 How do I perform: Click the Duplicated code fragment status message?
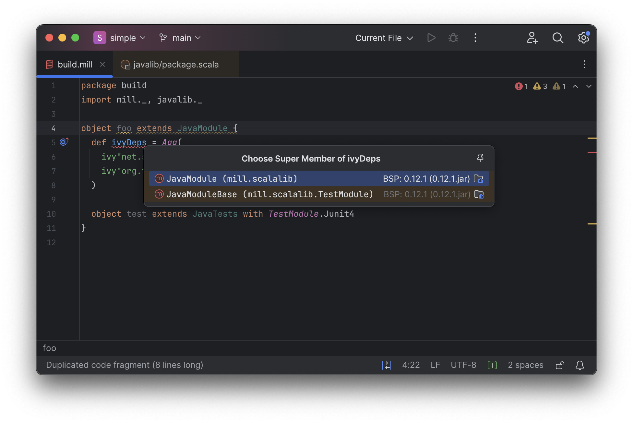tap(125, 365)
